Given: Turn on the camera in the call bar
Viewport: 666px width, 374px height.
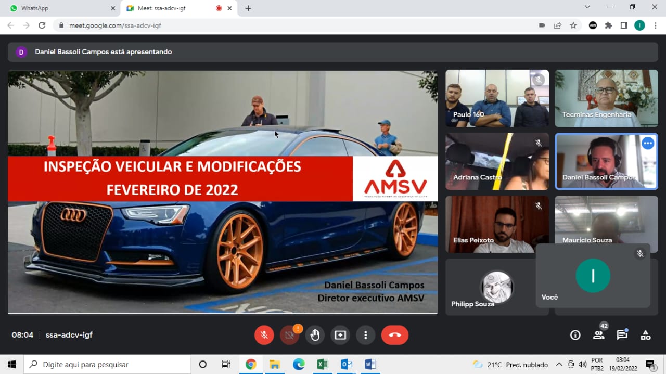Looking at the screenshot, I should (x=290, y=335).
